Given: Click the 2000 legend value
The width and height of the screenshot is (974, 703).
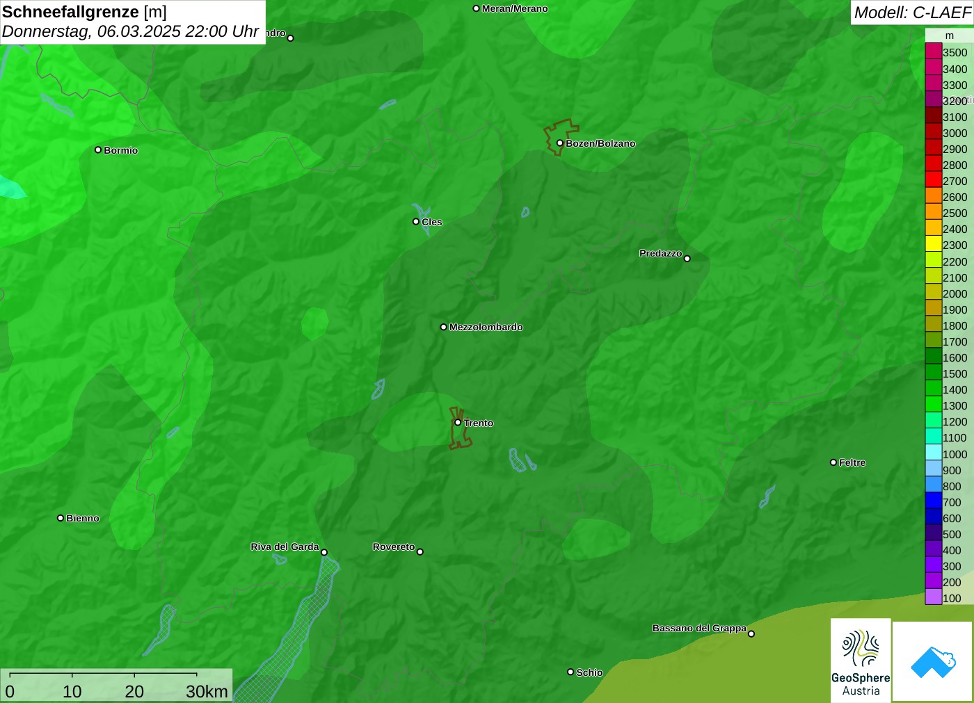Looking at the screenshot, I should (955, 293).
